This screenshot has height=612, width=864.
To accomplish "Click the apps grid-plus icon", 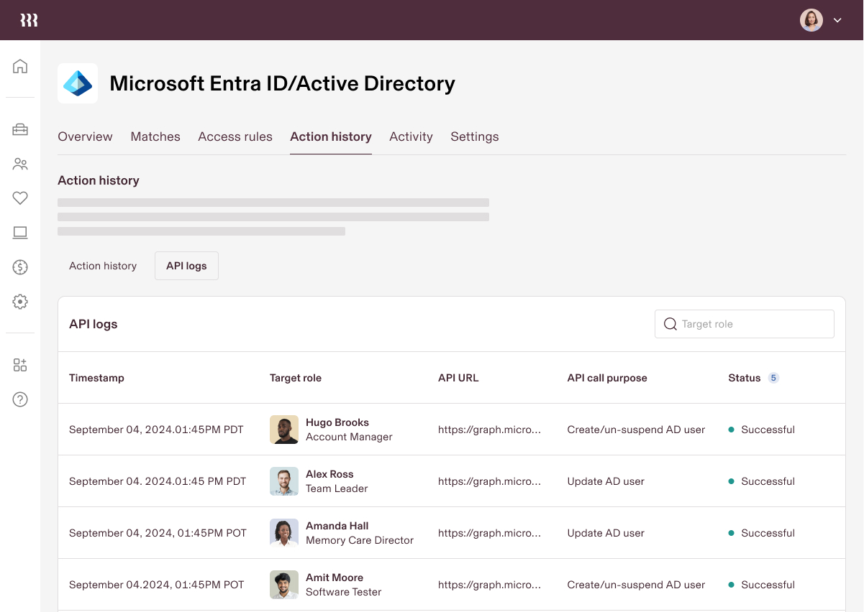I will coord(20,365).
